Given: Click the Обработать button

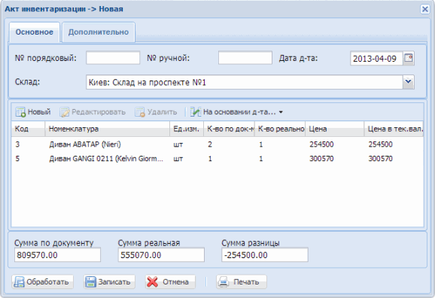Looking at the screenshot, I should (42, 282).
